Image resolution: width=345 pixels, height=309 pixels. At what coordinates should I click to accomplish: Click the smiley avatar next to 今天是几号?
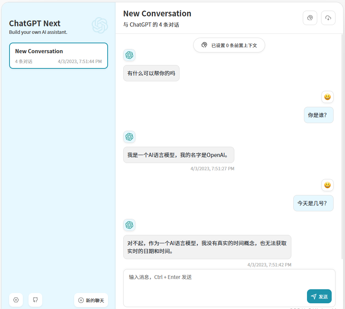point(327,185)
